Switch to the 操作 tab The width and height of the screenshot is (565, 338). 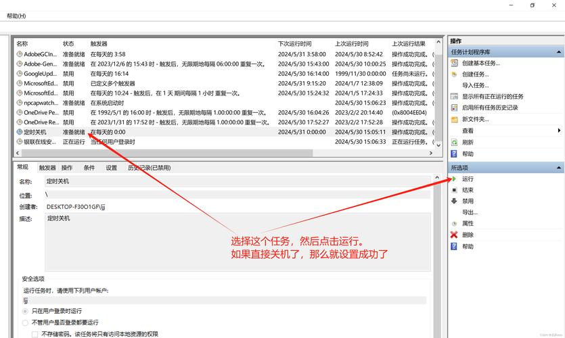pos(67,168)
